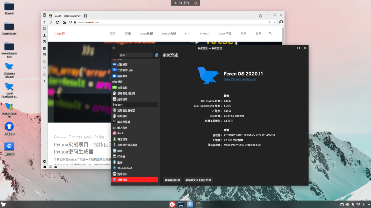Viewport: 371px width, 208px height.
Task: Open 進階設定 above the System header
Action: [x=134, y=99]
